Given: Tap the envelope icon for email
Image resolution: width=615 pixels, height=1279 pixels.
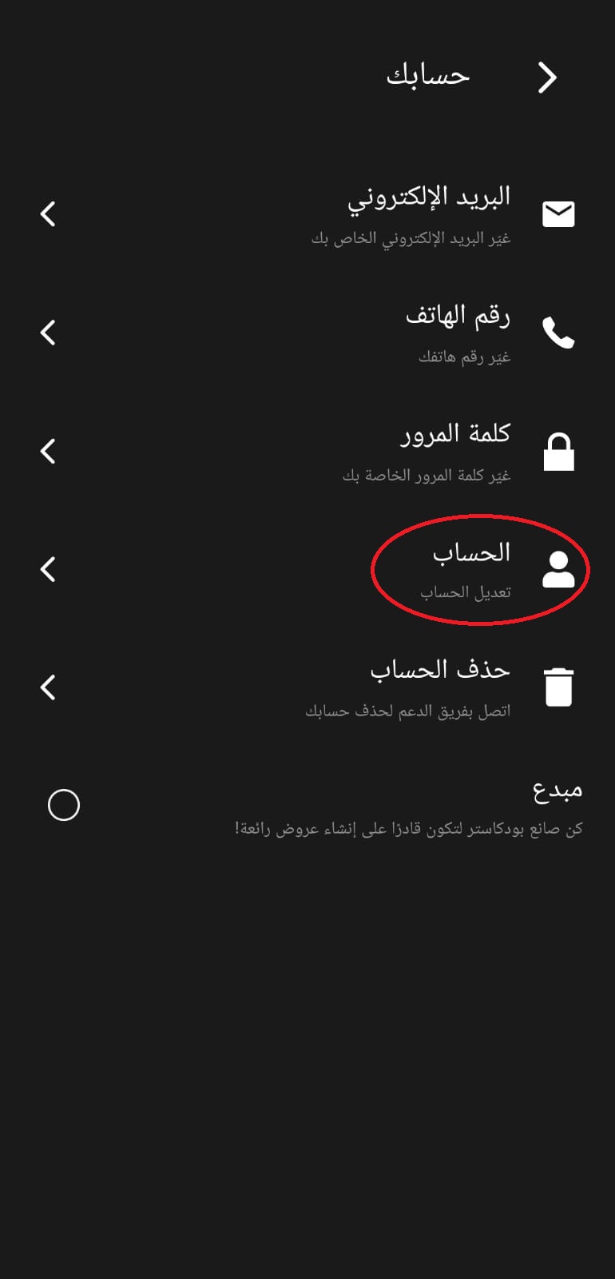Looking at the screenshot, I should pos(558,214).
